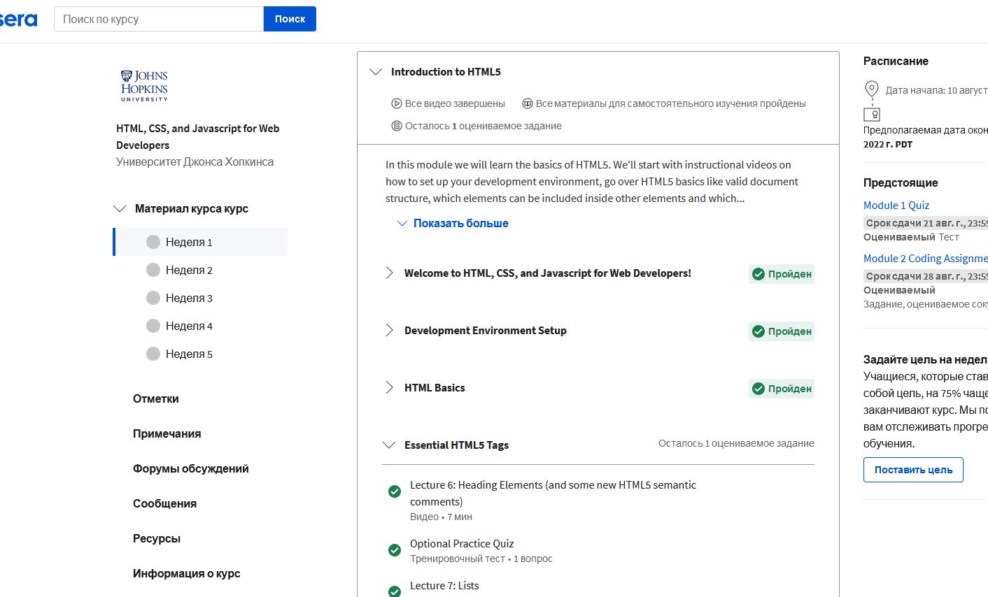
Task: Select Неделя 1 in course navigation
Action: (x=200, y=242)
